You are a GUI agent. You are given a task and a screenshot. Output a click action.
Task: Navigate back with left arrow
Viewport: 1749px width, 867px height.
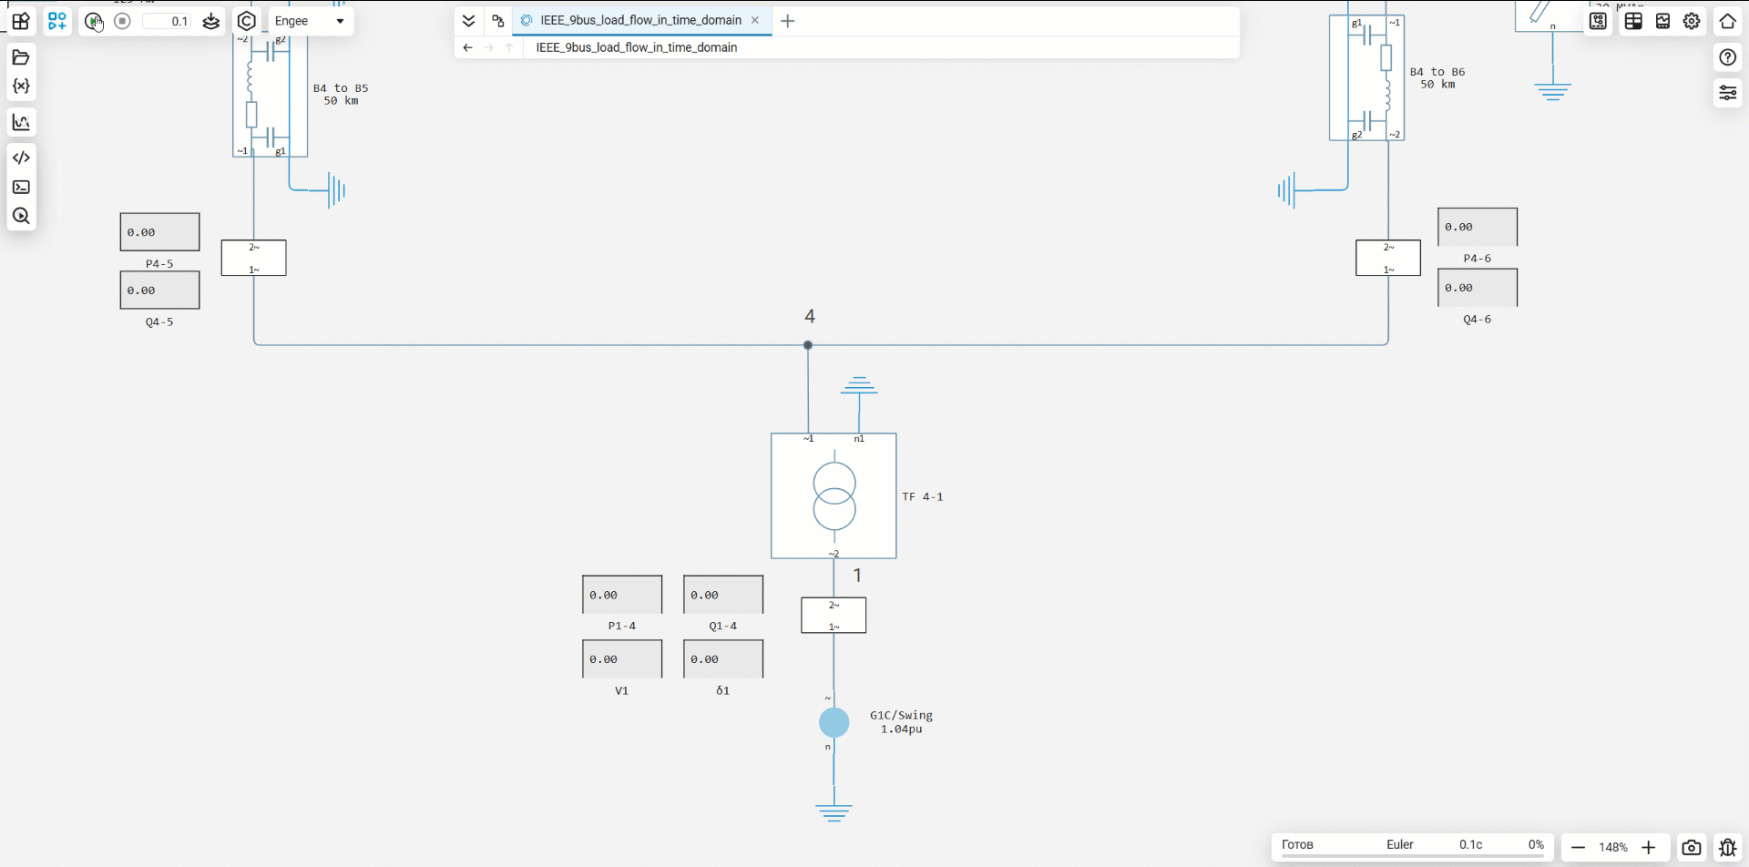click(x=467, y=47)
